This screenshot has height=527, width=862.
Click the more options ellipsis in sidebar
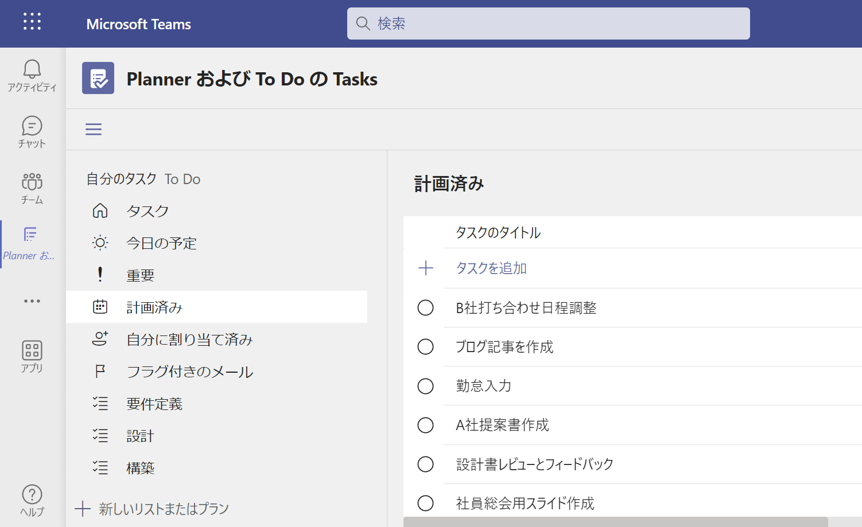[x=32, y=301]
